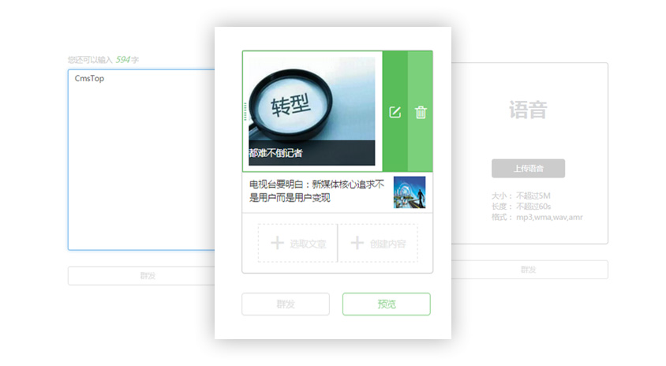Click the size limit text 不超过5M
The height and width of the screenshot is (366, 666).
pyautogui.click(x=533, y=196)
